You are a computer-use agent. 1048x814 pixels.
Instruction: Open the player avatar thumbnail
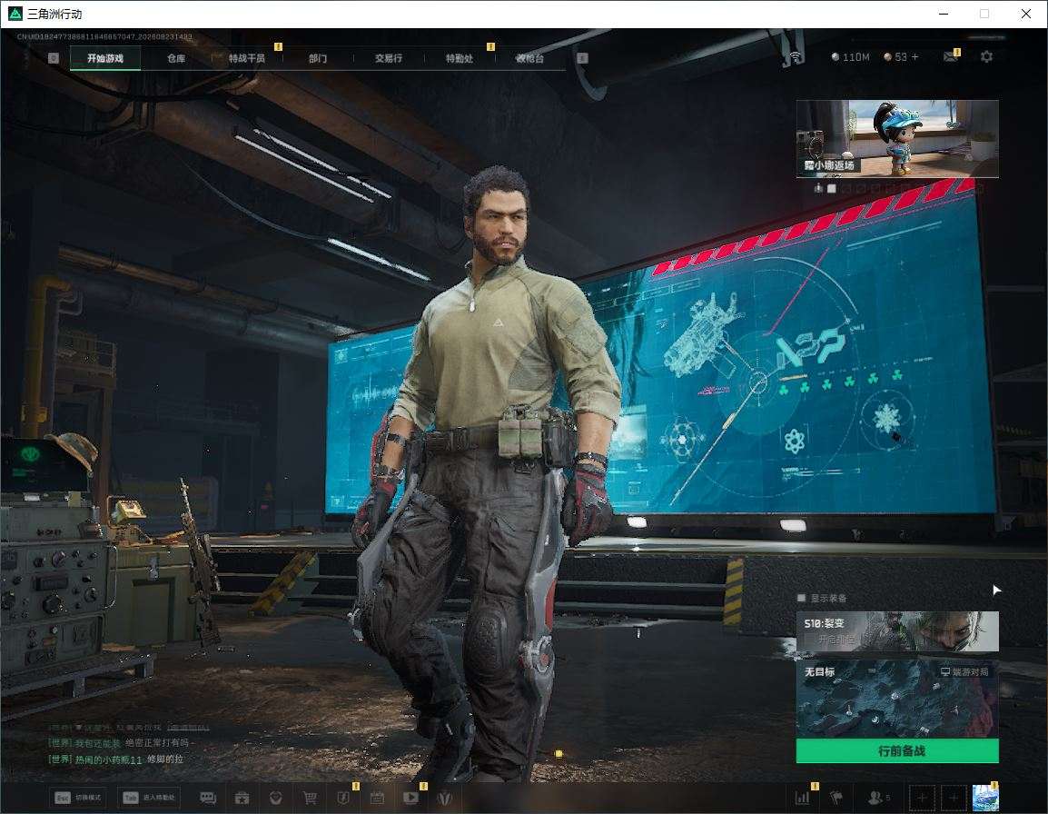[985, 798]
